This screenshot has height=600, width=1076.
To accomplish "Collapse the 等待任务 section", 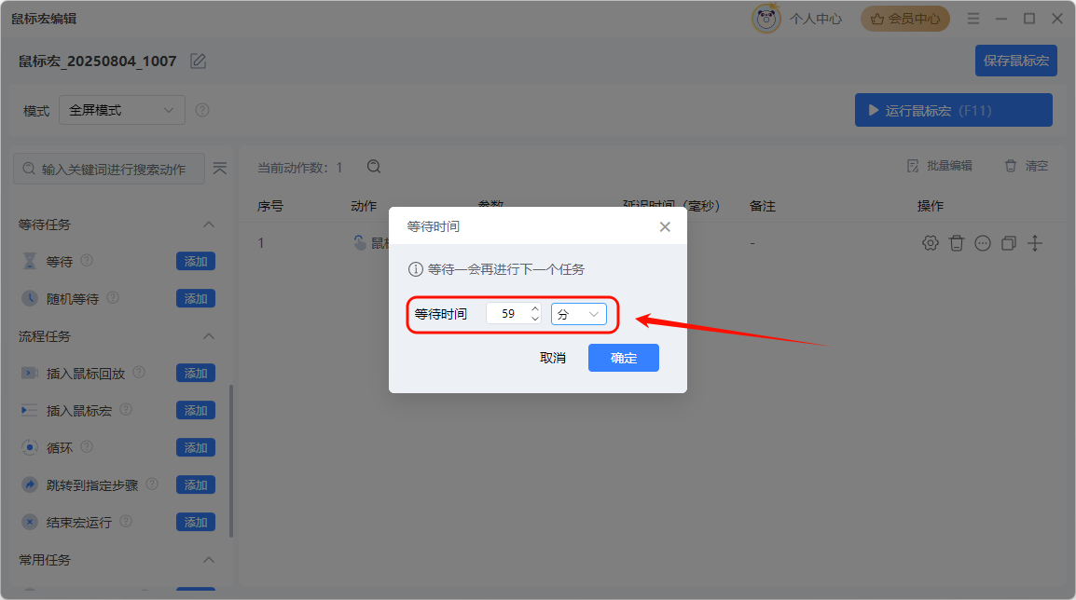I will pos(209,225).
